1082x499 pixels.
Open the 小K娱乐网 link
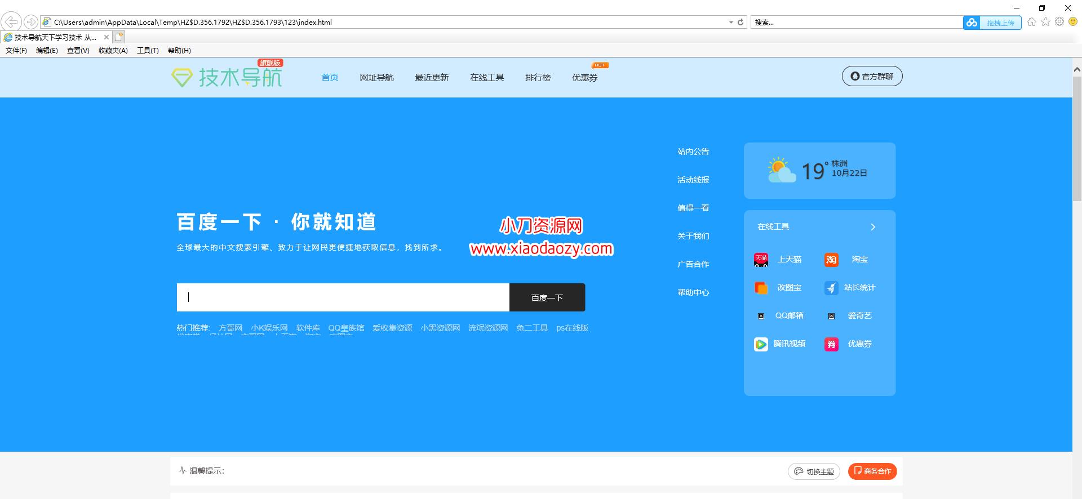(269, 328)
